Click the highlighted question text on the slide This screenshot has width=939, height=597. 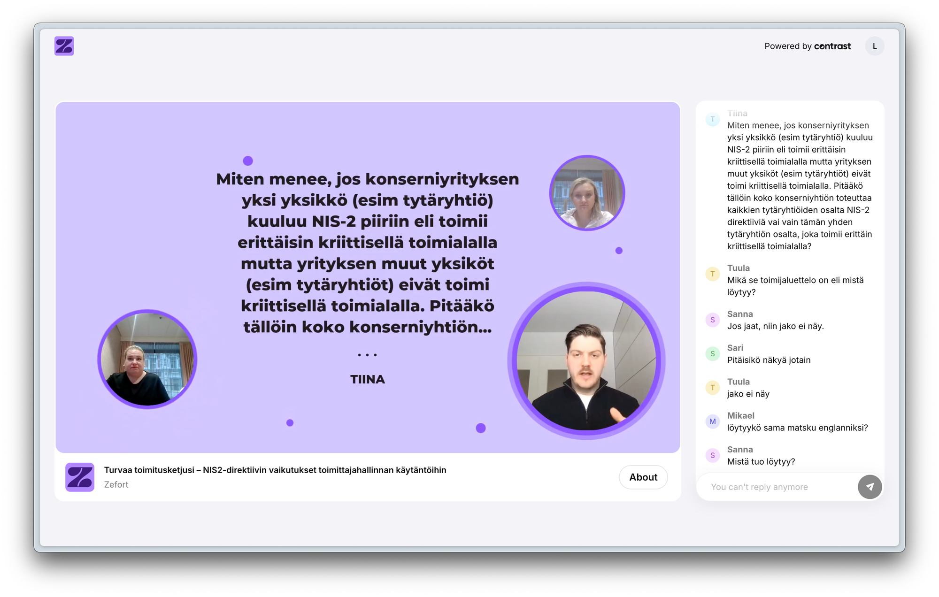point(367,253)
